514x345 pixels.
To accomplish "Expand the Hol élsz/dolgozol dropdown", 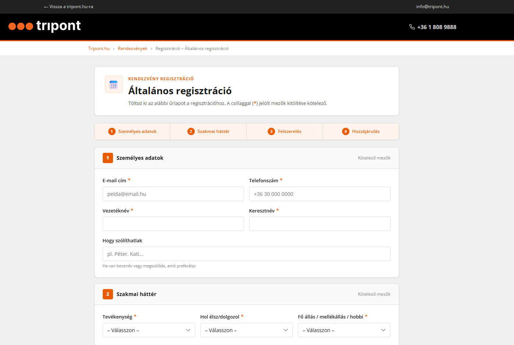I will tap(246, 330).
